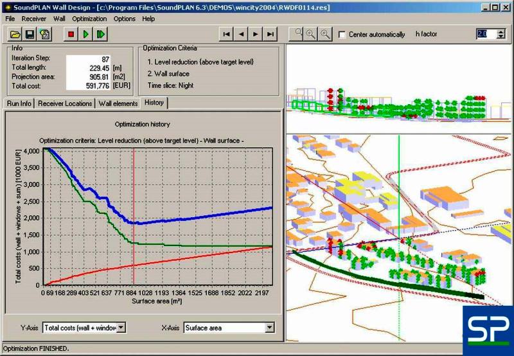514x356 pixels.
Task: Click the third magnifier zoom icon
Action: [325, 33]
